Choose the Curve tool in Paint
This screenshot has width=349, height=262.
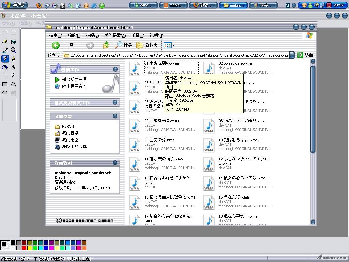coord(13,75)
